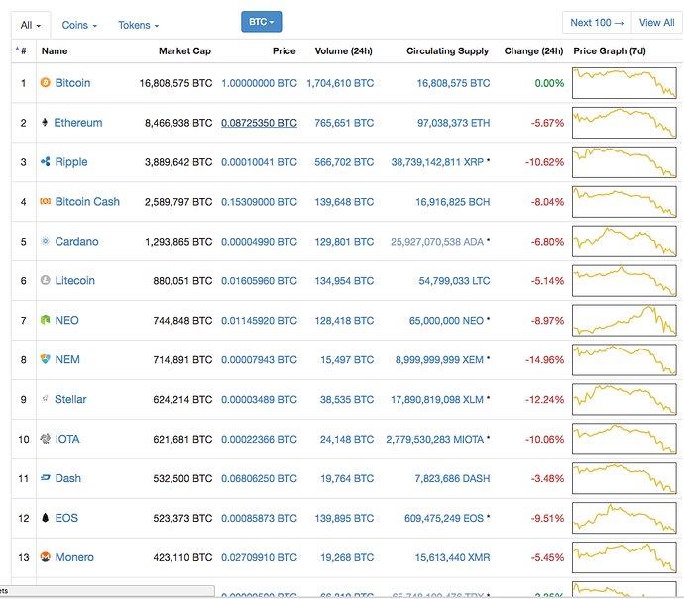Click Ethereum price 0.08725350 BTC
Screen dimensions: 684x599
[x=259, y=123]
